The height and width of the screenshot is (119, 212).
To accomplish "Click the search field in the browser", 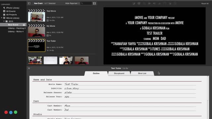I will (x=86, y=3).
